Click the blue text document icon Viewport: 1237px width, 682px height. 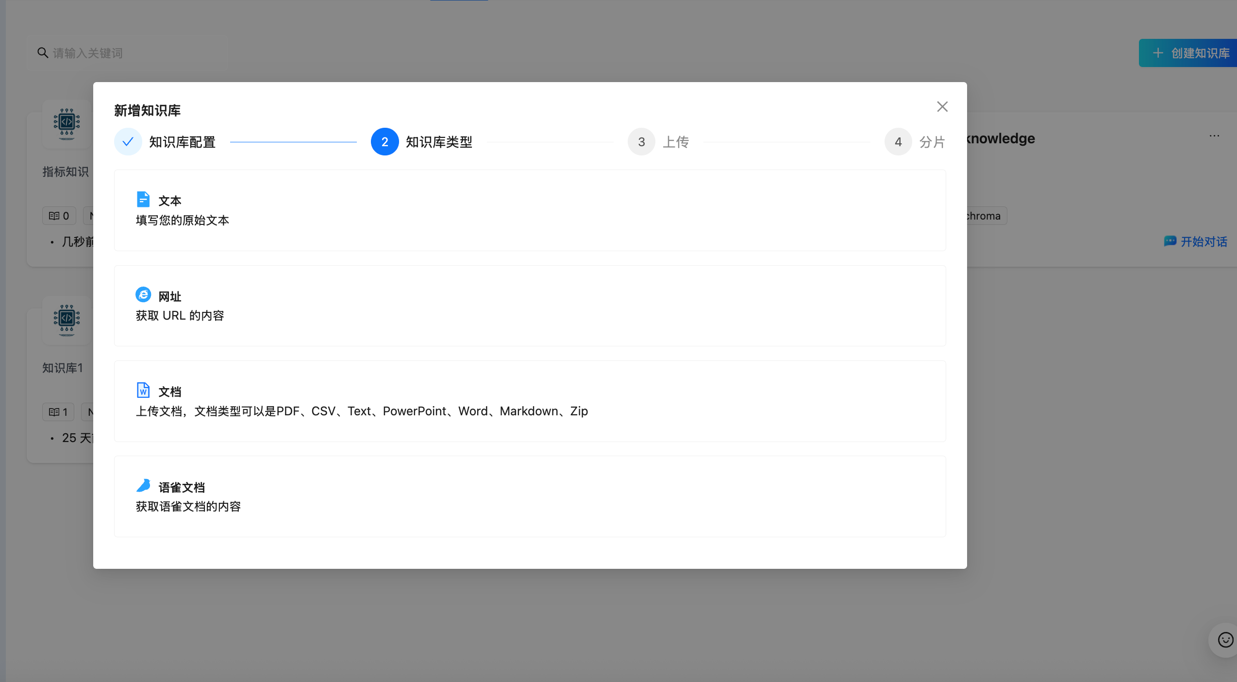(143, 199)
